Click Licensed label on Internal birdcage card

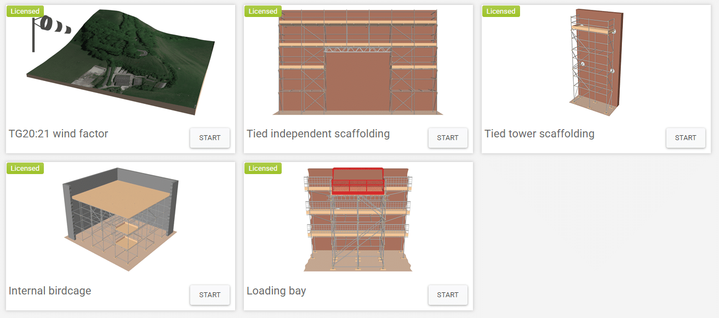coord(25,169)
